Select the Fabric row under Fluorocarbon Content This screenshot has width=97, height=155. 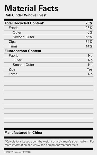pos(49,56)
